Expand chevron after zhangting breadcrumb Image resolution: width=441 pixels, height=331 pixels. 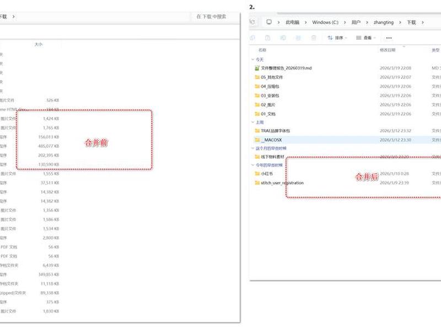[400, 22]
